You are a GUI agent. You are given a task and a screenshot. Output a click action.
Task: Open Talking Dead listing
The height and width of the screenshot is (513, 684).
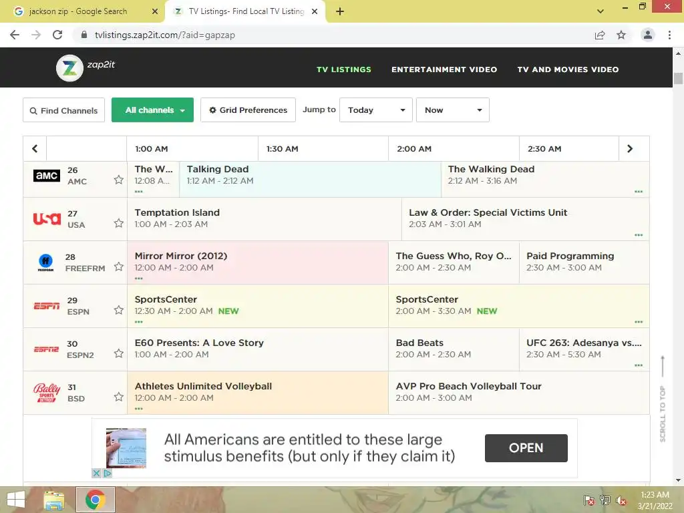pyautogui.click(x=310, y=179)
